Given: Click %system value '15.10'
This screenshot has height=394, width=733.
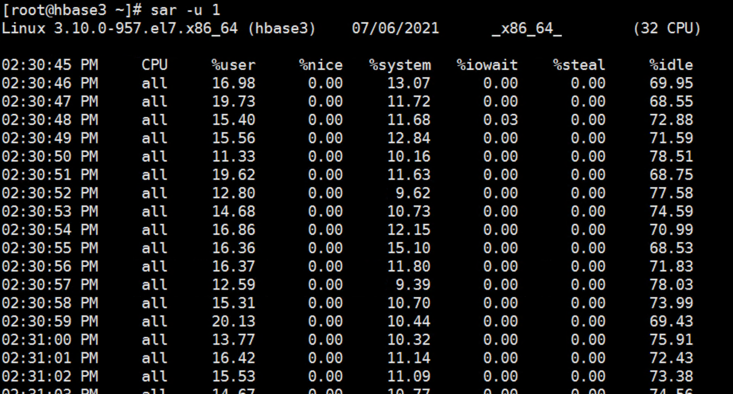Looking at the screenshot, I should pos(409,248).
